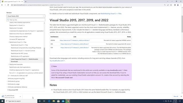The width and height of the screenshot is (183, 103).
Task: Open the tab search chevron in title bar
Action: tap(168, 1)
